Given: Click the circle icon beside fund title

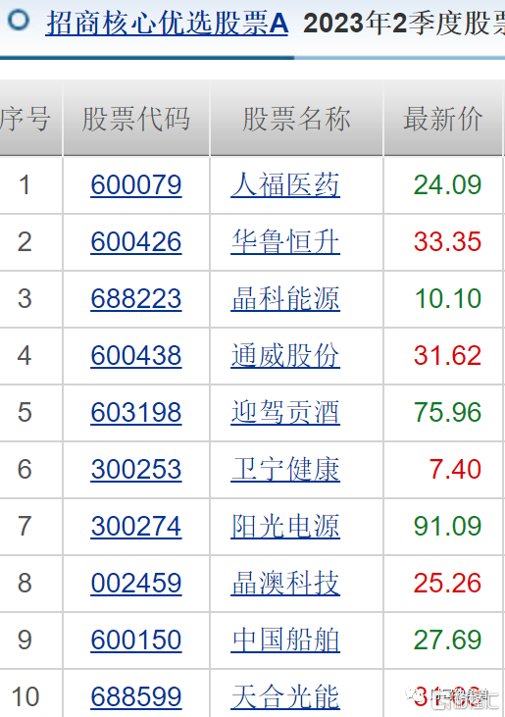Looking at the screenshot, I should tap(19, 20).
